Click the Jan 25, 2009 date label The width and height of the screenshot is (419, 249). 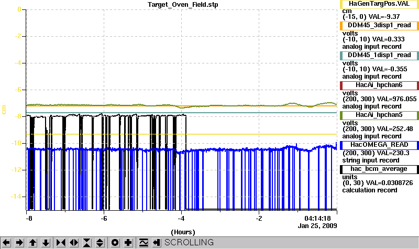tap(317, 226)
